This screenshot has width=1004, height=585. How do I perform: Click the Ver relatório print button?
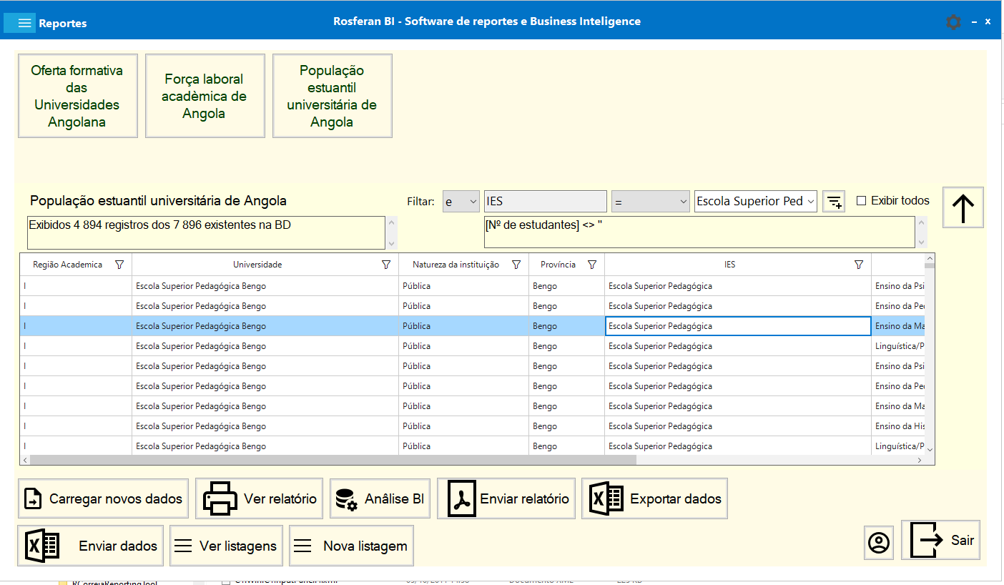[x=260, y=498]
